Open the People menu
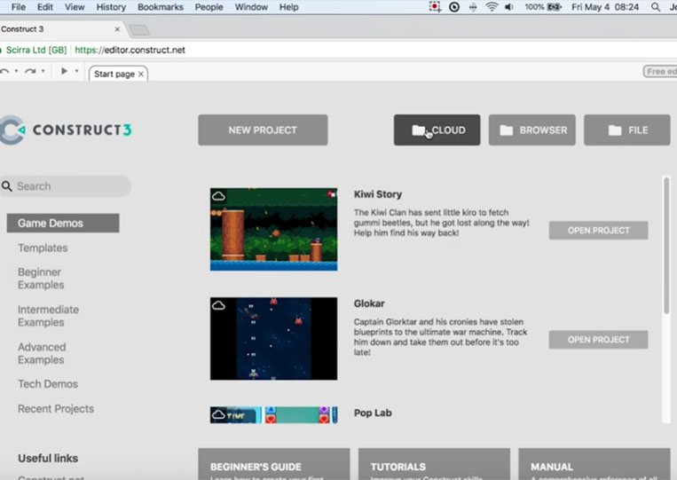This screenshot has width=677, height=480. coord(209,7)
